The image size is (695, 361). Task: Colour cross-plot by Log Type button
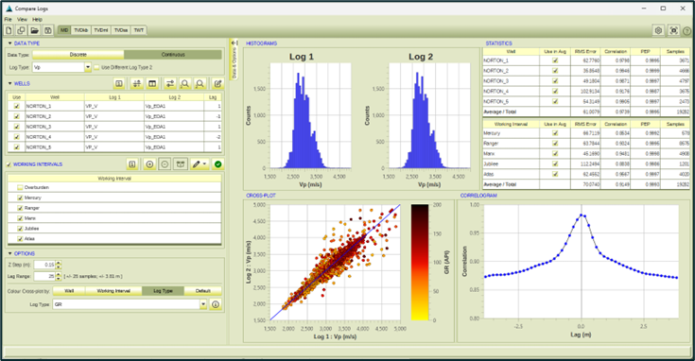(163, 291)
